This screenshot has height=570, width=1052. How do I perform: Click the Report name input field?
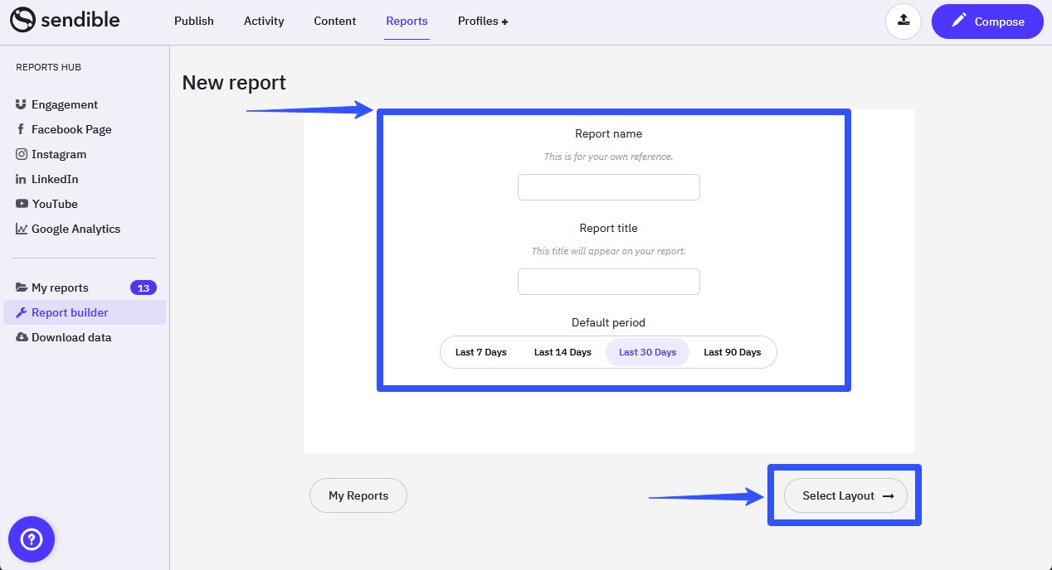608,187
